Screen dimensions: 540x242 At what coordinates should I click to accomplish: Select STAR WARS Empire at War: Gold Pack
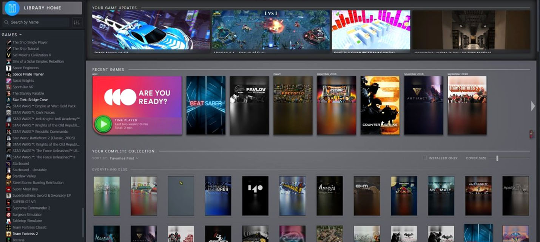(x=44, y=106)
